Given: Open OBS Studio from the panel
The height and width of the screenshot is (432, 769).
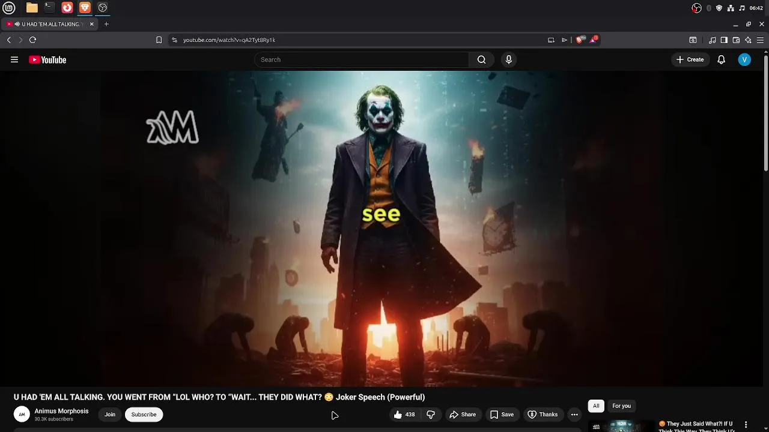Looking at the screenshot, I should click(x=103, y=8).
